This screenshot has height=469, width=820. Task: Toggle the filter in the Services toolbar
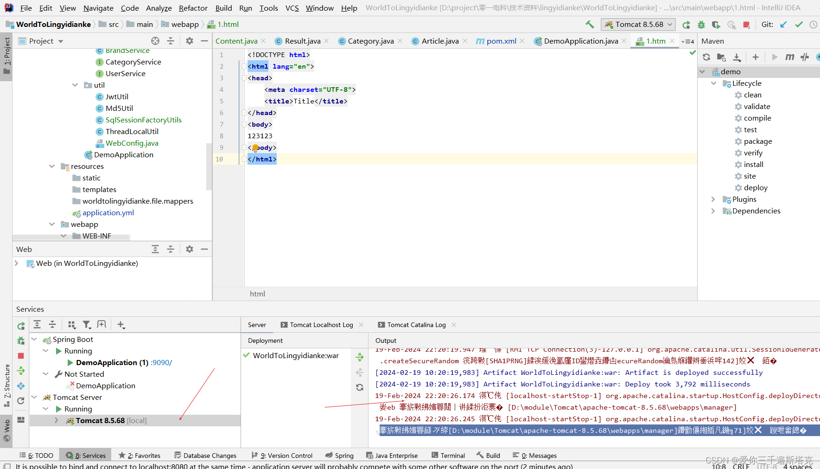tap(87, 324)
